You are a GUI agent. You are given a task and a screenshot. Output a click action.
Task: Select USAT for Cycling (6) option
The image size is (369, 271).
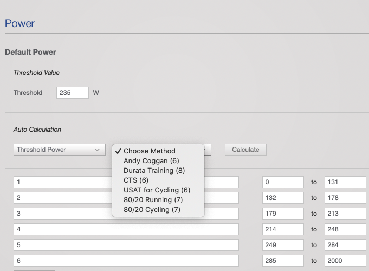click(x=157, y=190)
